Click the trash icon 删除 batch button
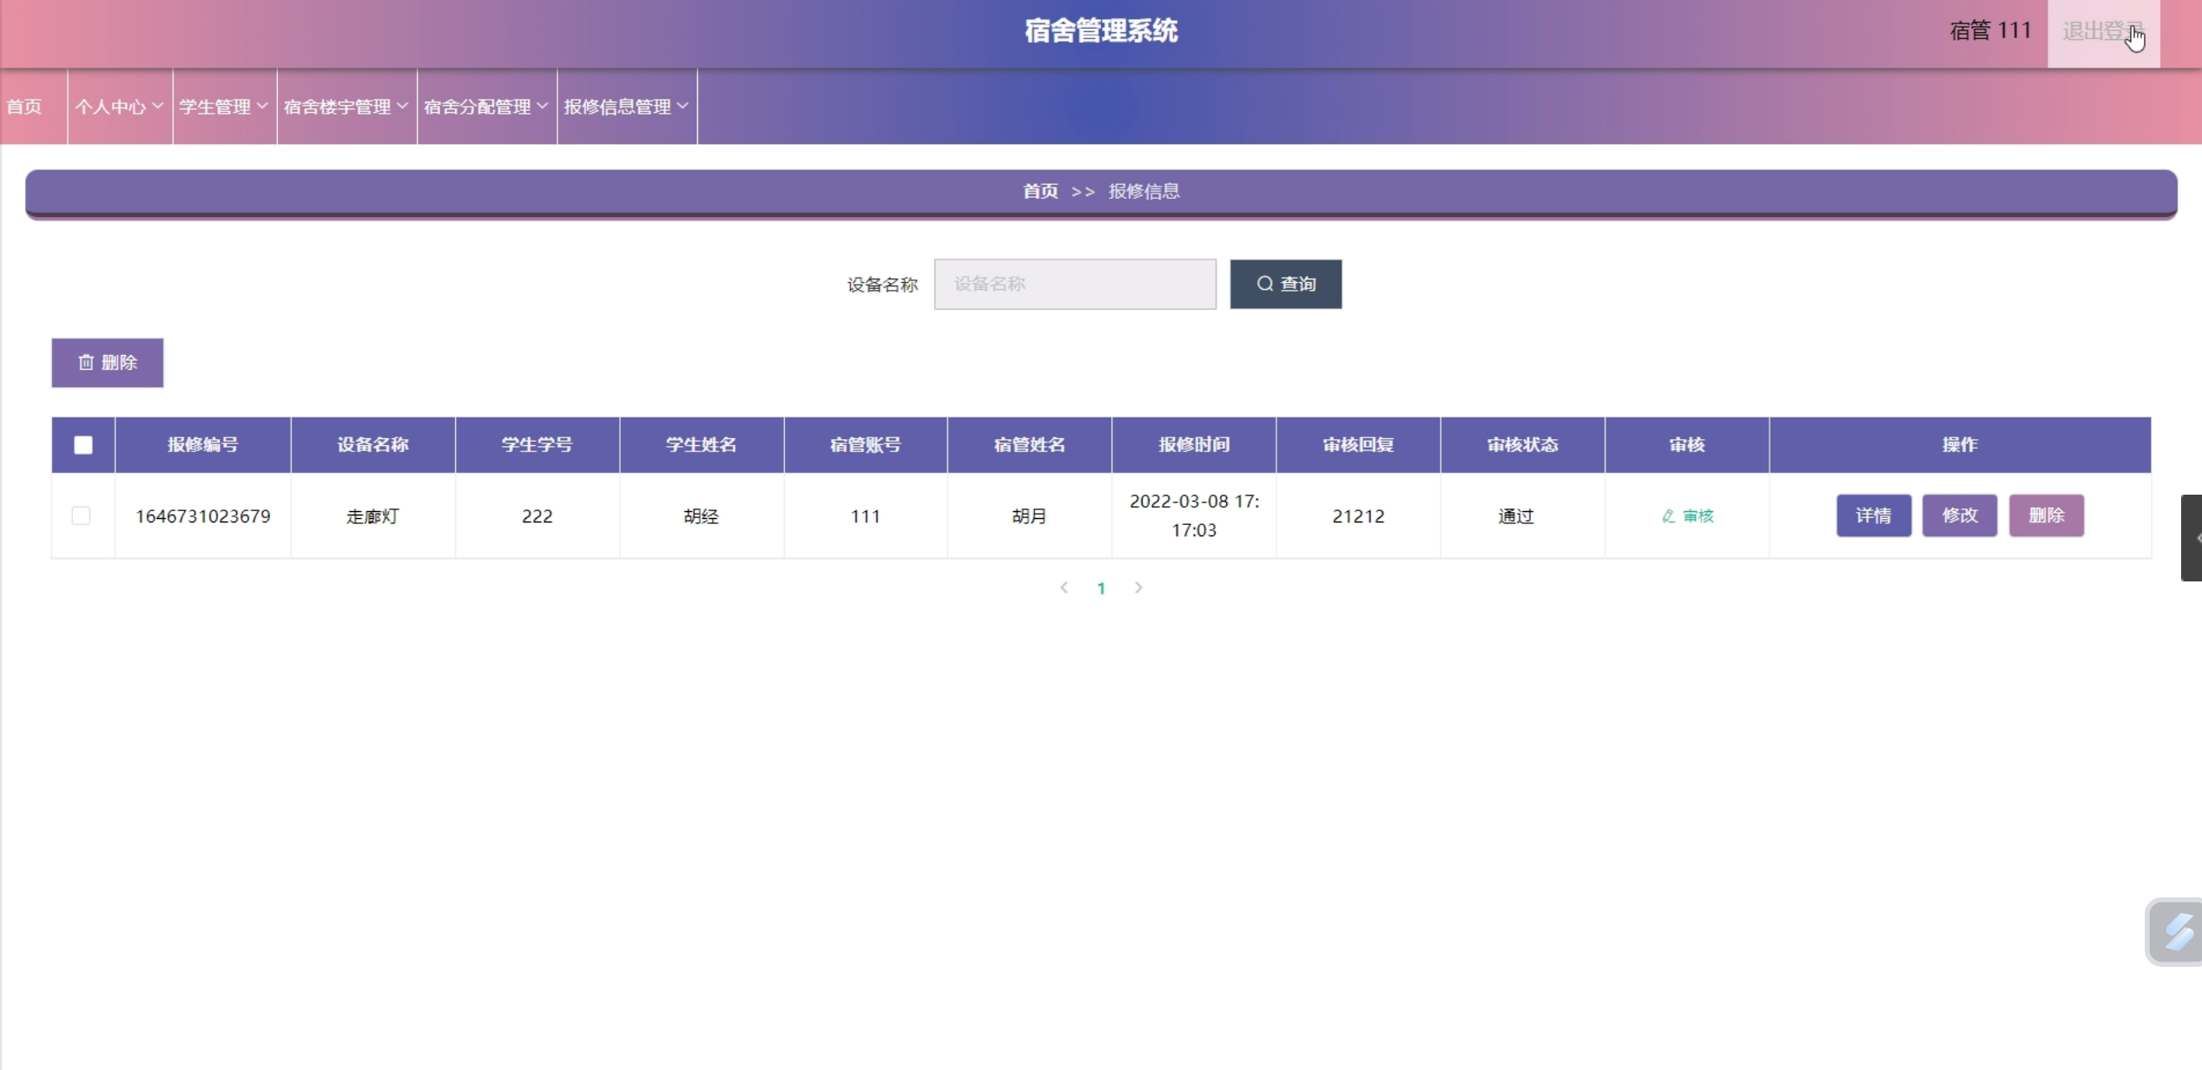This screenshot has height=1070, width=2202. point(107,363)
